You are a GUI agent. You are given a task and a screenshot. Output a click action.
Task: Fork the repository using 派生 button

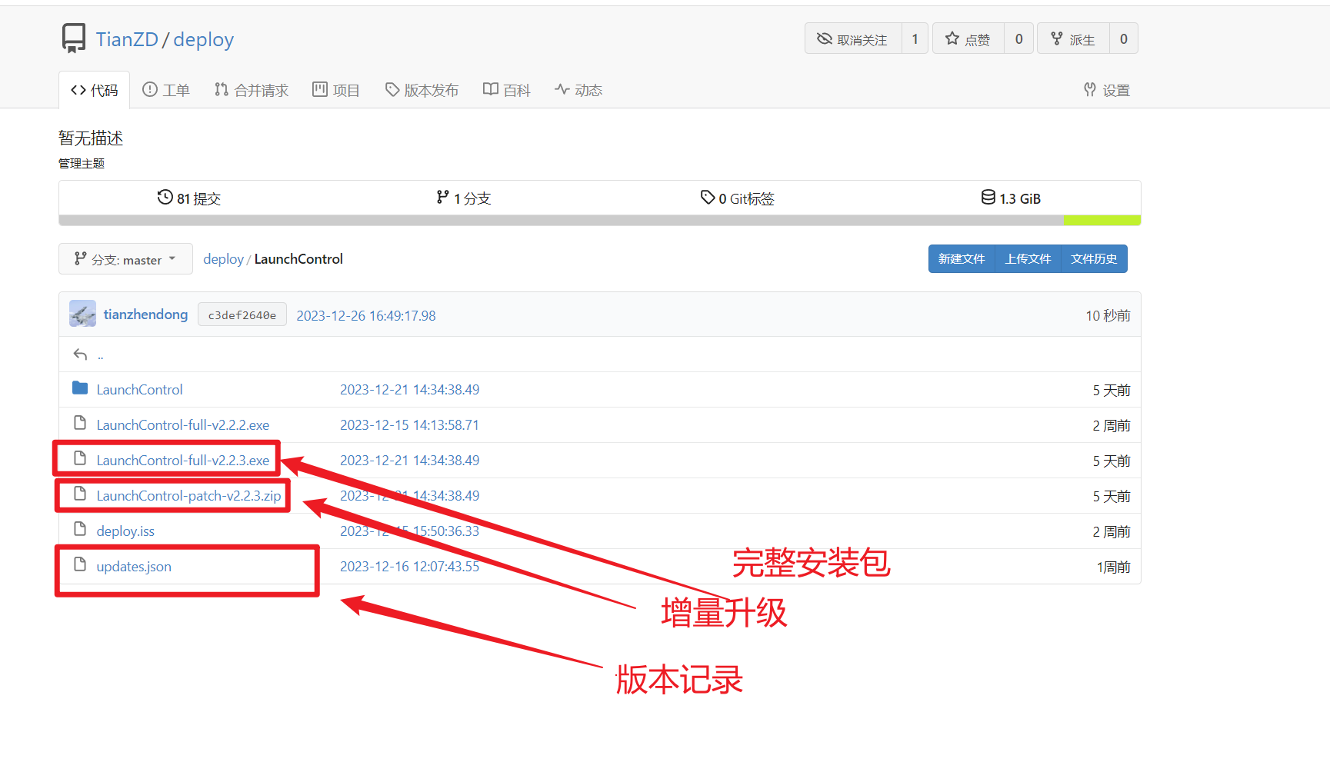(x=1073, y=39)
